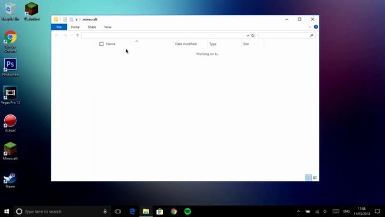This screenshot has height=217, width=385.
Task: Open Chrome from the taskbar
Action: pyautogui.click(x=174, y=212)
